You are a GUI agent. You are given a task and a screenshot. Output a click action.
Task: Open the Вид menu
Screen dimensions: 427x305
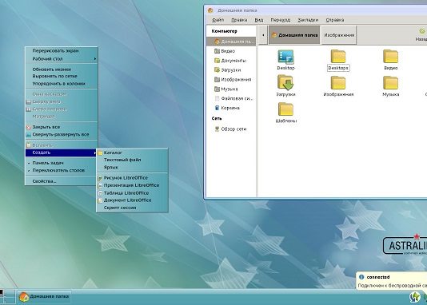(x=259, y=20)
